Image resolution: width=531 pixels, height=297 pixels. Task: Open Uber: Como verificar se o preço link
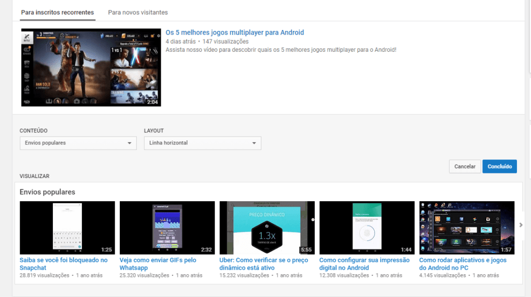pyautogui.click(x=263, y=264)
